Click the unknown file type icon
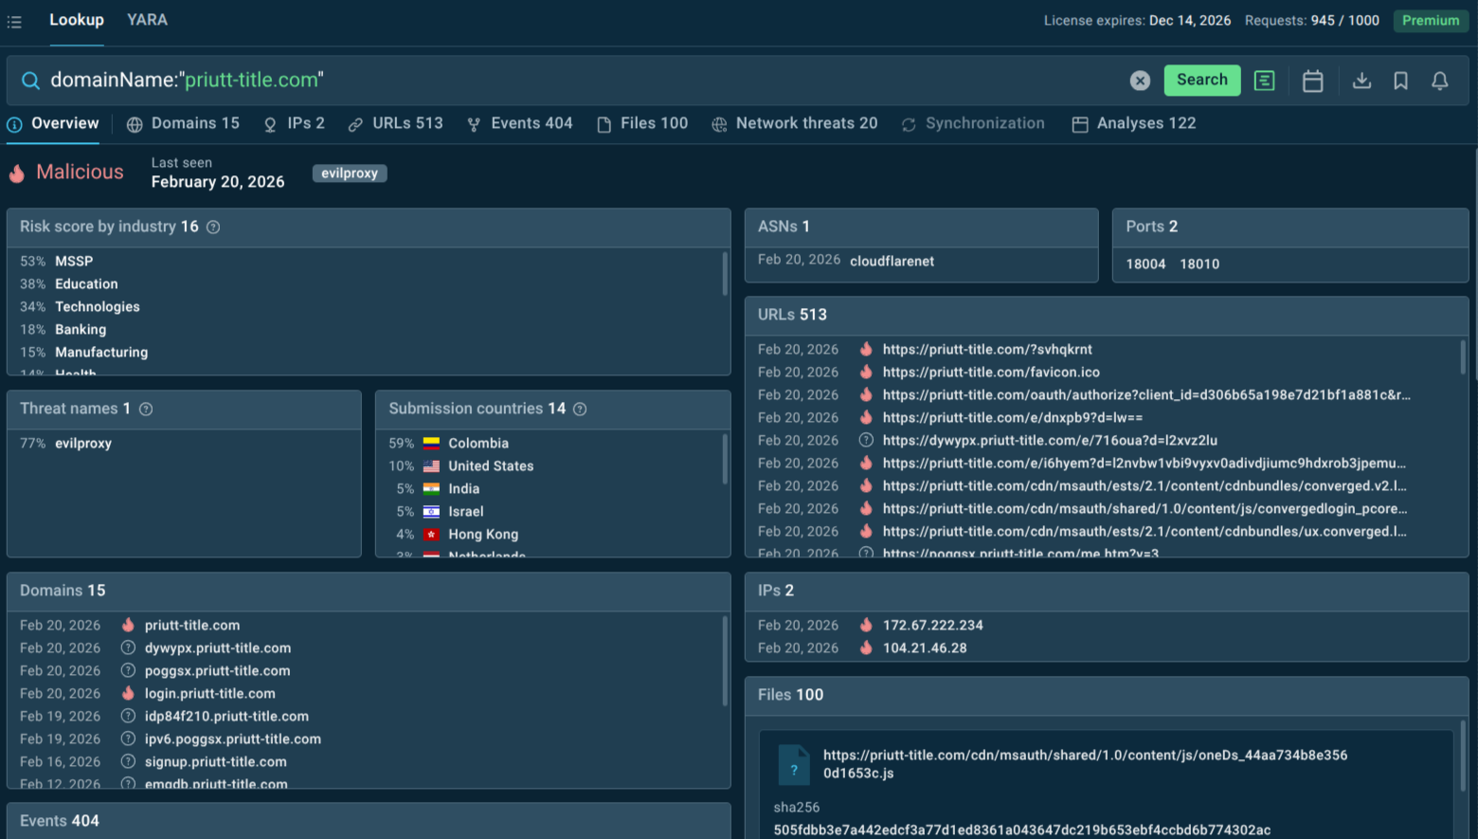The image size is (1478, 839). coord(794,765)
